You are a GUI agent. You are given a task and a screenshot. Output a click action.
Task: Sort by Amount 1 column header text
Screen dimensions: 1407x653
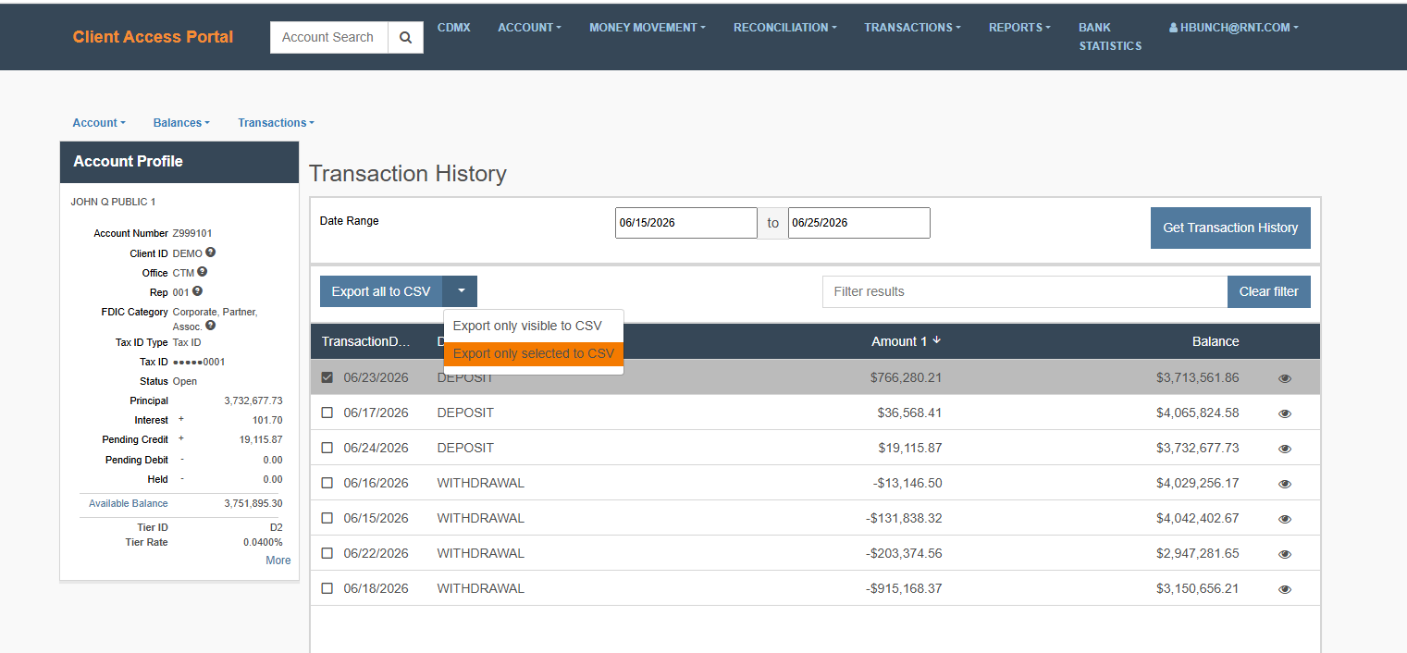click(x=899, y=341)
